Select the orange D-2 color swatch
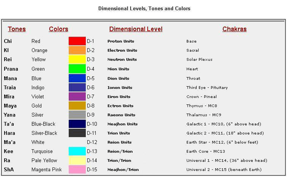The image size is (287, 177). click(77, 50)
